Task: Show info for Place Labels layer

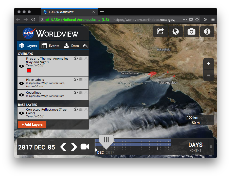Action: pos(76,80)
